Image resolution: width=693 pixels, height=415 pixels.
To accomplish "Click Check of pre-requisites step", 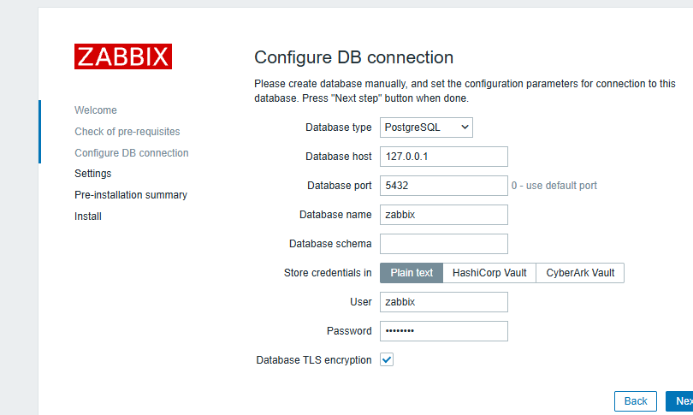I will pyautogui.click(x=127, y=132).
